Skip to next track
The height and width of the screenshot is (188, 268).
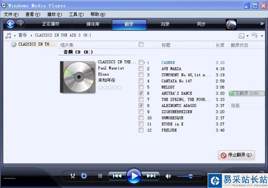point(151,176)
